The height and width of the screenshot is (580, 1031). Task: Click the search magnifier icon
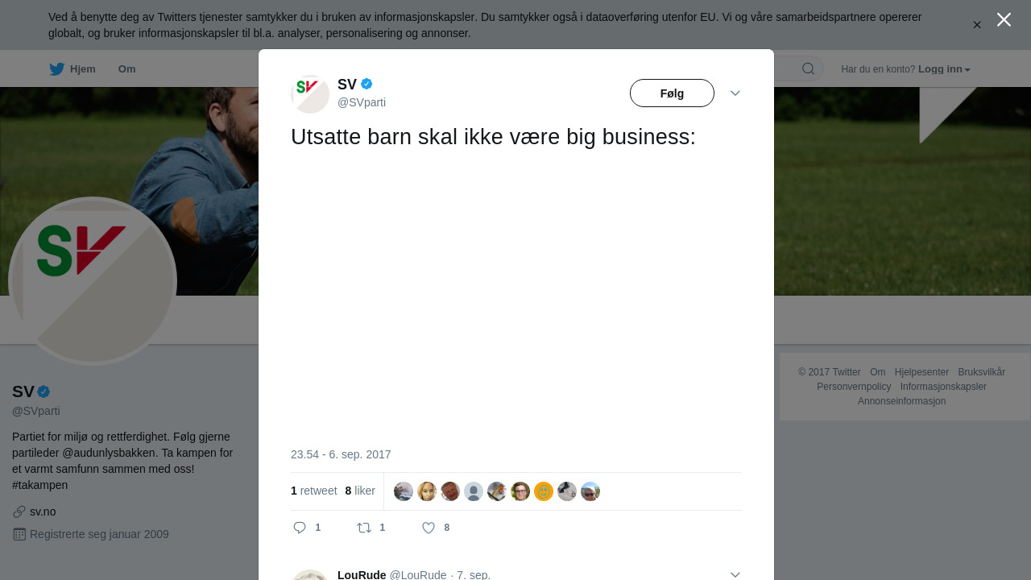click(808, 69)
